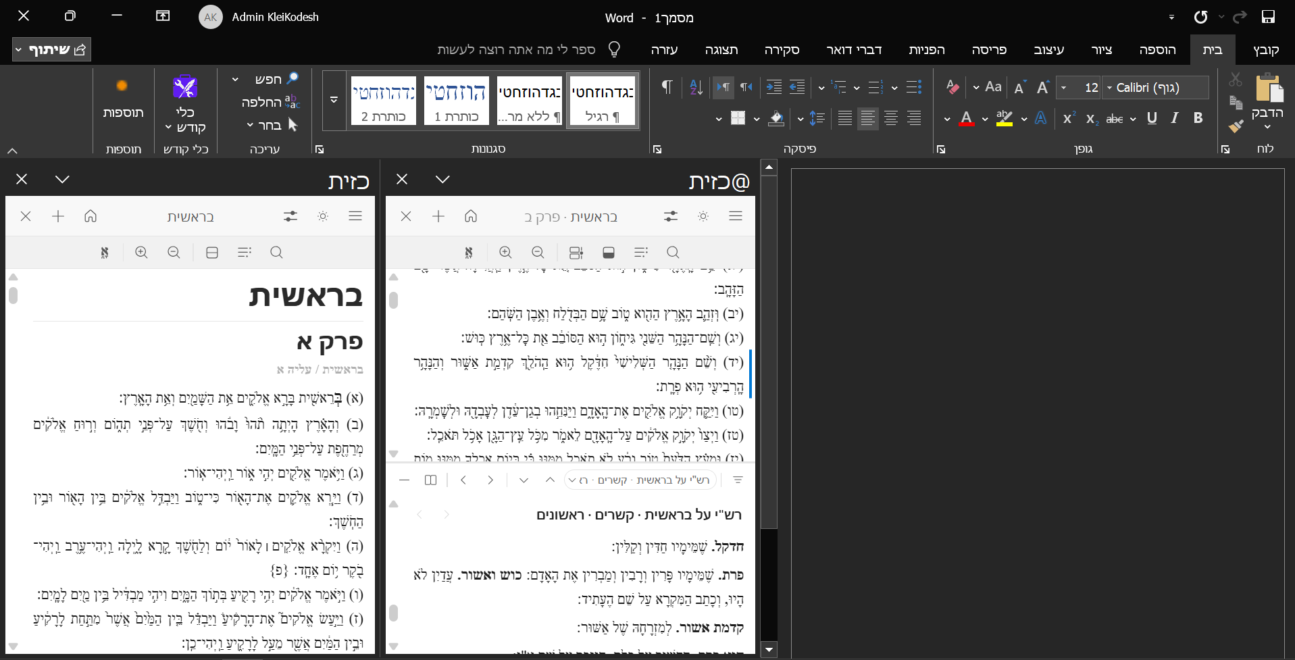Click the home icon in the בראשית · פרק ב pane
This screenshot has width=1295, height=660.
(471, 216)
